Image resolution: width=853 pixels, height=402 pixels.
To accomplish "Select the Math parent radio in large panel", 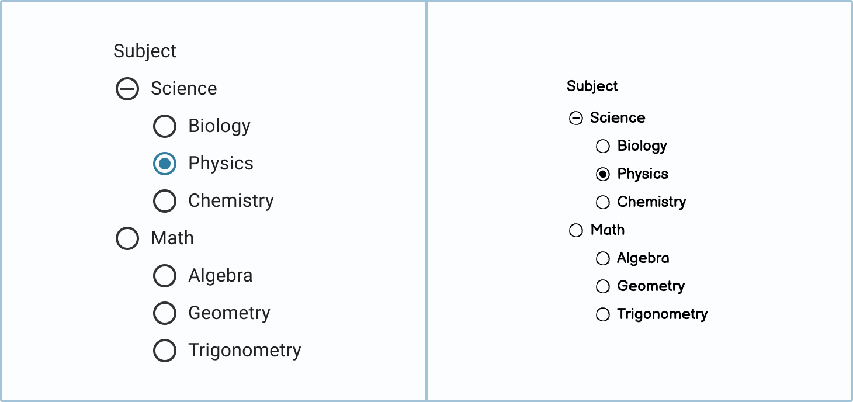I will 127,238.
